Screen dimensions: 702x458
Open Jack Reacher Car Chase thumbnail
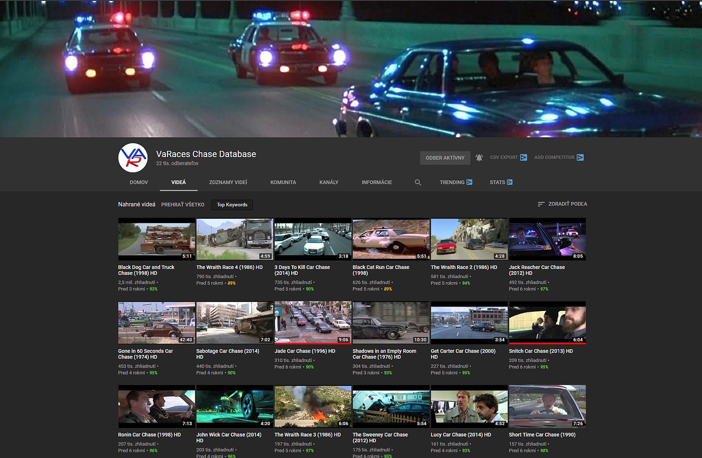pyautogui.click(x=547, y=239)
